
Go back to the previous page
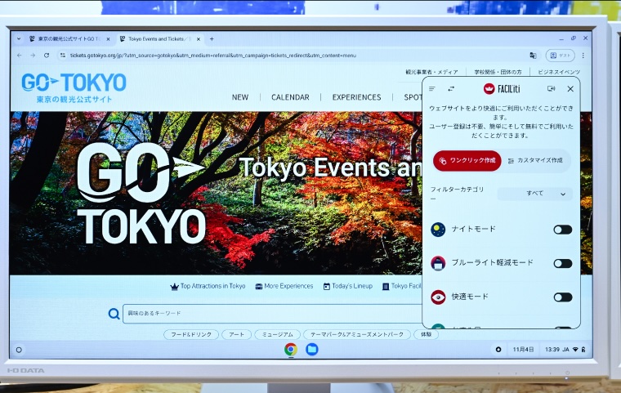[20, 56]
